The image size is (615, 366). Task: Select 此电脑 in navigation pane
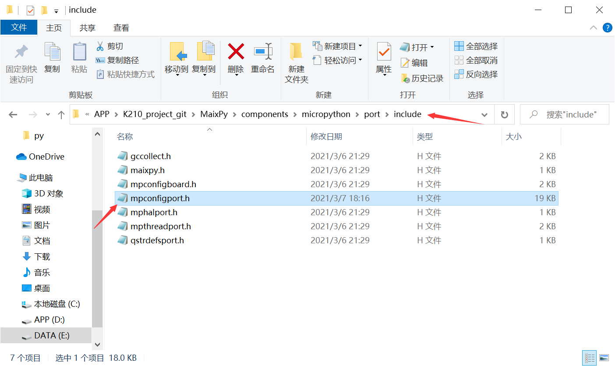pos(35,178)
